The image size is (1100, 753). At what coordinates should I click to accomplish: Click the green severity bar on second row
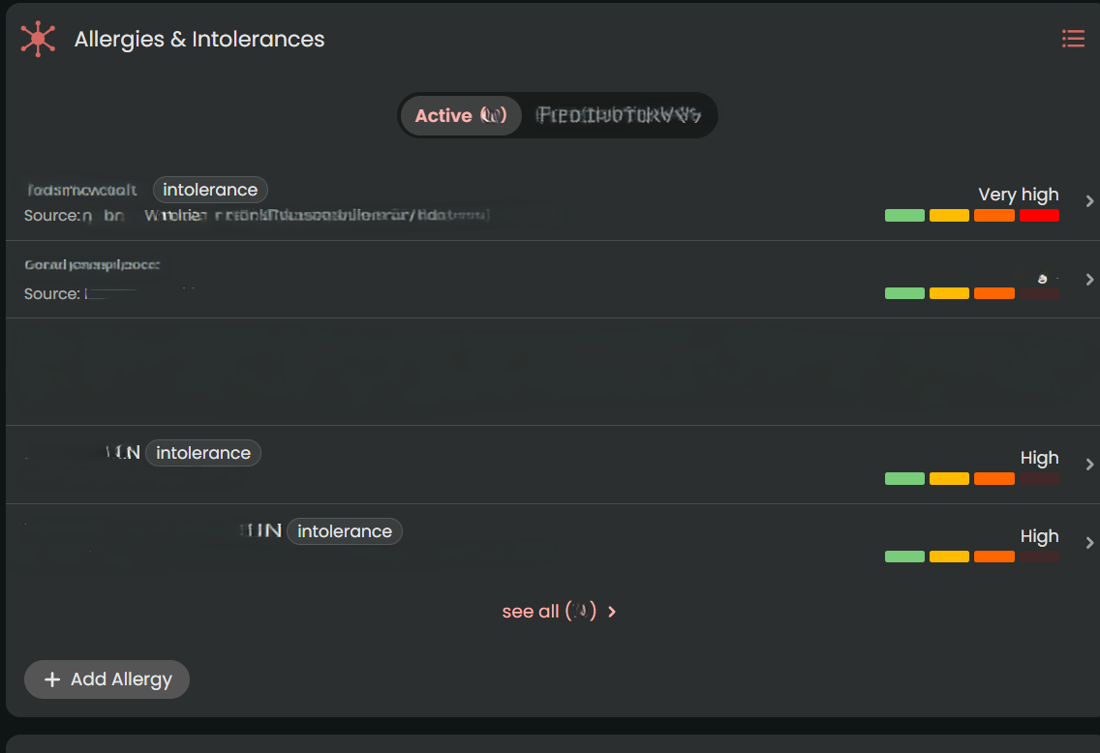904,293
